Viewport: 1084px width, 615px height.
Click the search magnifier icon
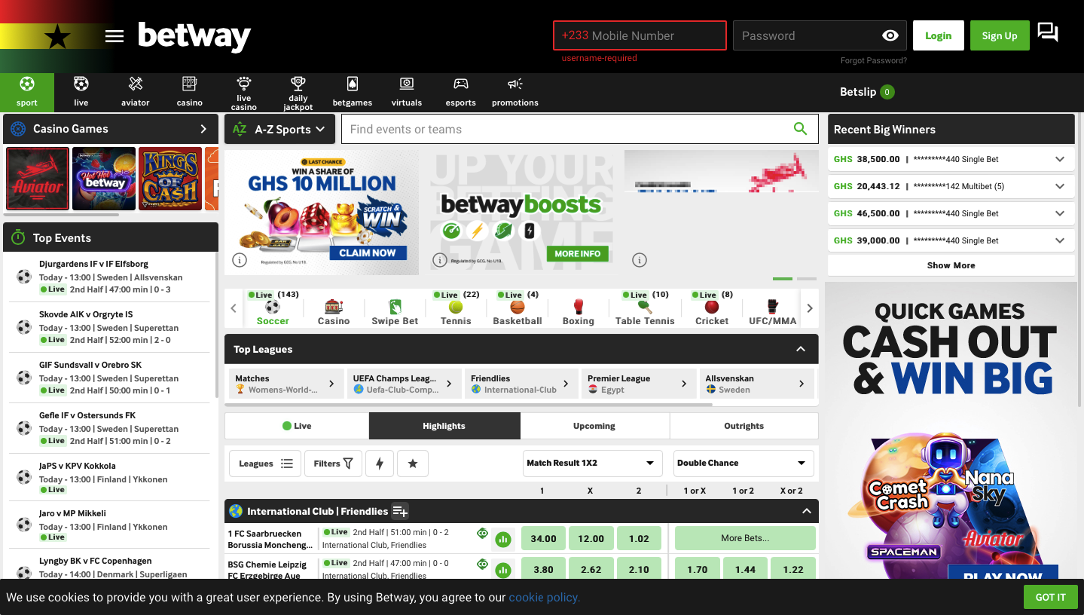pyautogui.click(x=801, y=129)
